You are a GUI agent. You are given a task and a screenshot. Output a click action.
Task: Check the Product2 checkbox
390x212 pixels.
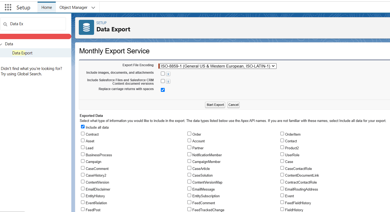[x=282, y=147]
